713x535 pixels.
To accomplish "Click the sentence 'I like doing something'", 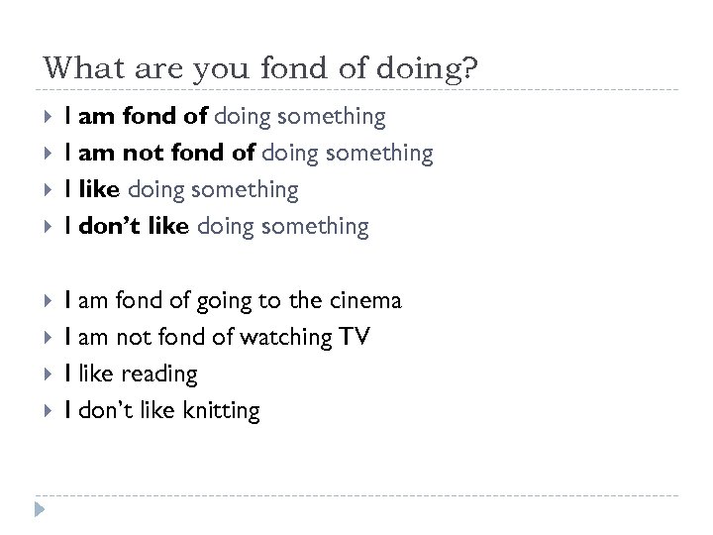I will pos(180,190).
